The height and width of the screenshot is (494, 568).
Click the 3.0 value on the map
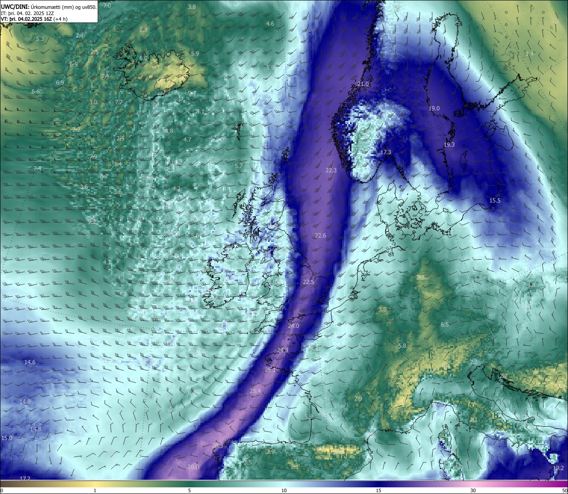pyautogui.click(x=93, y=102)
